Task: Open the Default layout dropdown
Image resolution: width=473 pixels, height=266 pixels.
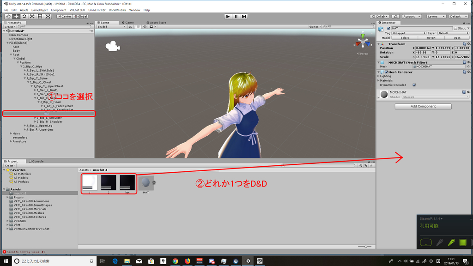Action: pos(459,17)
